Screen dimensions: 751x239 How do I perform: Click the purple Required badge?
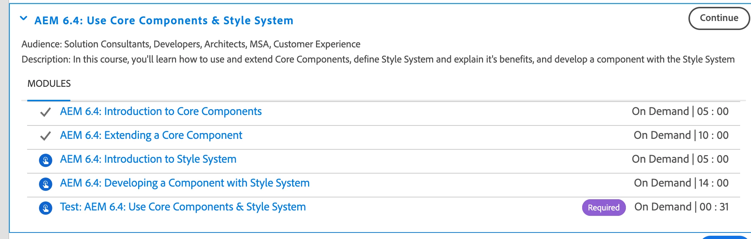click(x=604, y=208)
